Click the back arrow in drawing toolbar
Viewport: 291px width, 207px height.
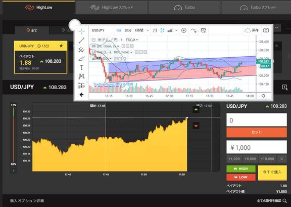tap(81, 95)
